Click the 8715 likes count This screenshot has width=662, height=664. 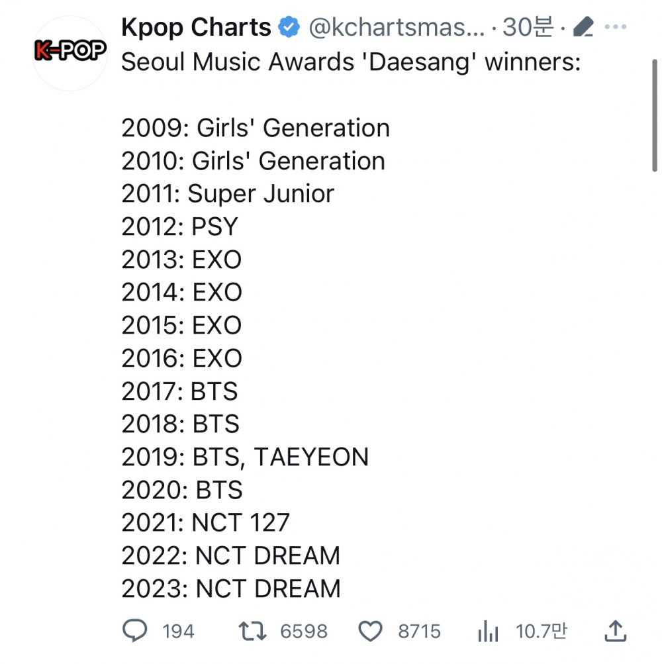[x=419, y=632]
